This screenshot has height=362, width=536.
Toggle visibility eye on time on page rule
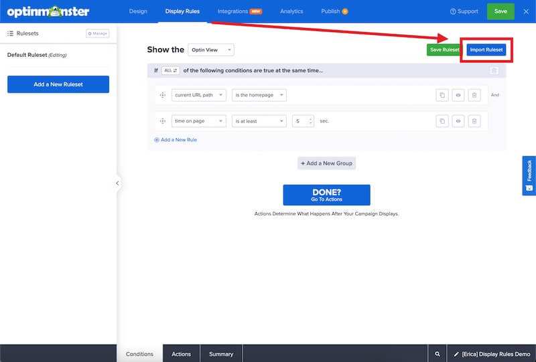[458, 121]
